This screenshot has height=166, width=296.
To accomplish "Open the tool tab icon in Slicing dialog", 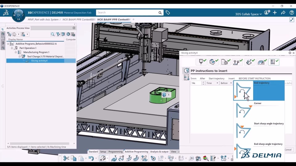I will (x=201, y=62).
